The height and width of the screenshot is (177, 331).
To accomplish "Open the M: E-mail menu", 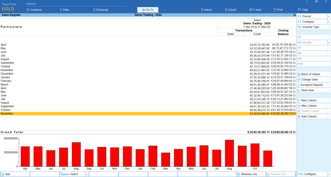I will click(x=255, y=10).
